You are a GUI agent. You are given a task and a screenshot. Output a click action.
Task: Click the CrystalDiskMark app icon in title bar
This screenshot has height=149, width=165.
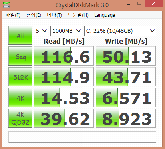click(x=6, y=4)
